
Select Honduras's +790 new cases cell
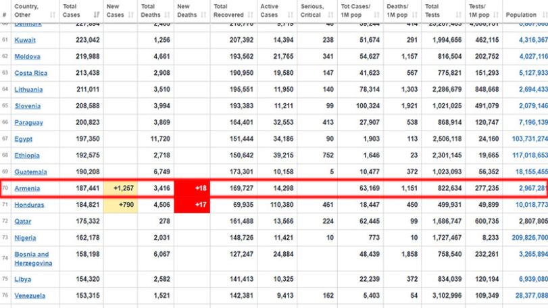point(120,205)
